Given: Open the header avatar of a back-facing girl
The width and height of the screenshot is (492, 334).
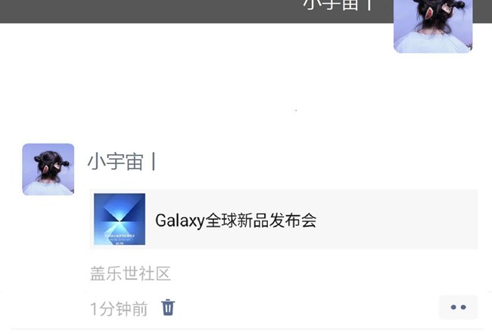Looking at the screenshot, I should (x=433, y=26).
